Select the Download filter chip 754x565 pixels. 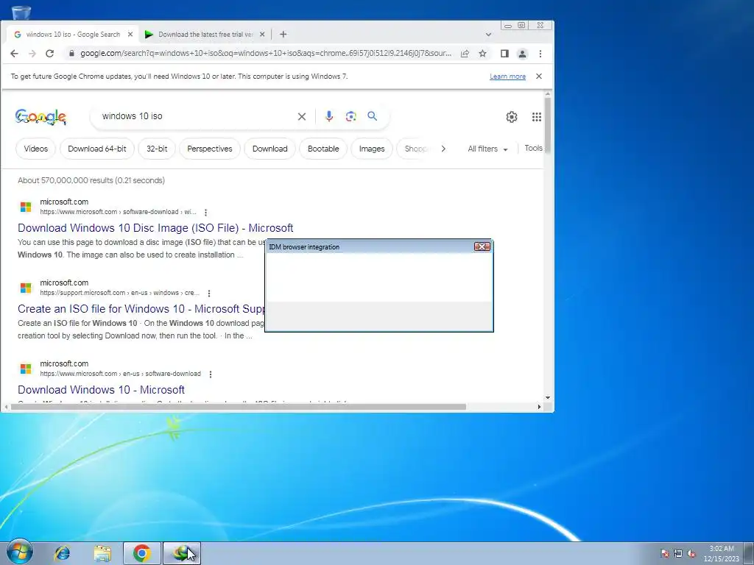click(269, 149)
